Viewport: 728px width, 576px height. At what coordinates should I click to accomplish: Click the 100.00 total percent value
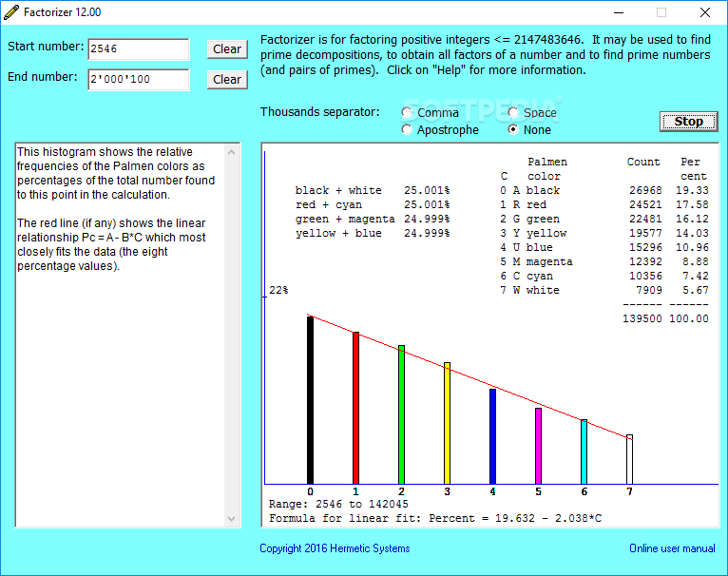click(x=688, y=318)
